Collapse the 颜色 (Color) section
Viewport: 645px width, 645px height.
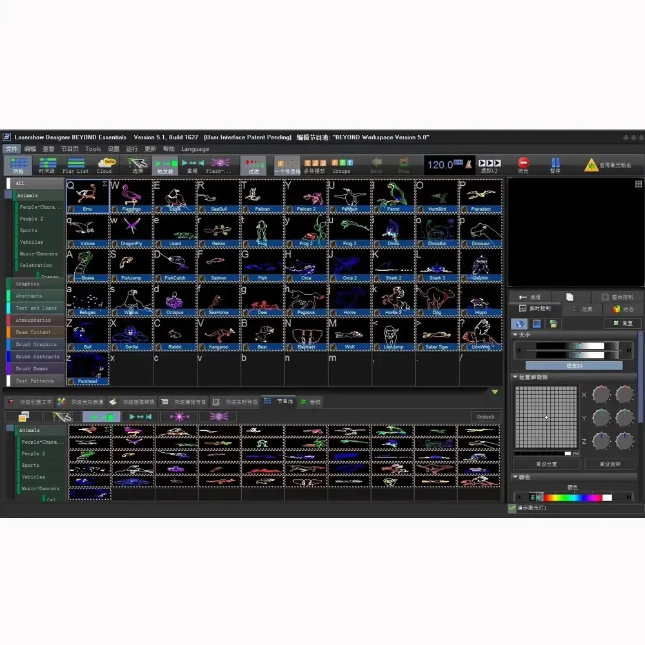[514, 477]
